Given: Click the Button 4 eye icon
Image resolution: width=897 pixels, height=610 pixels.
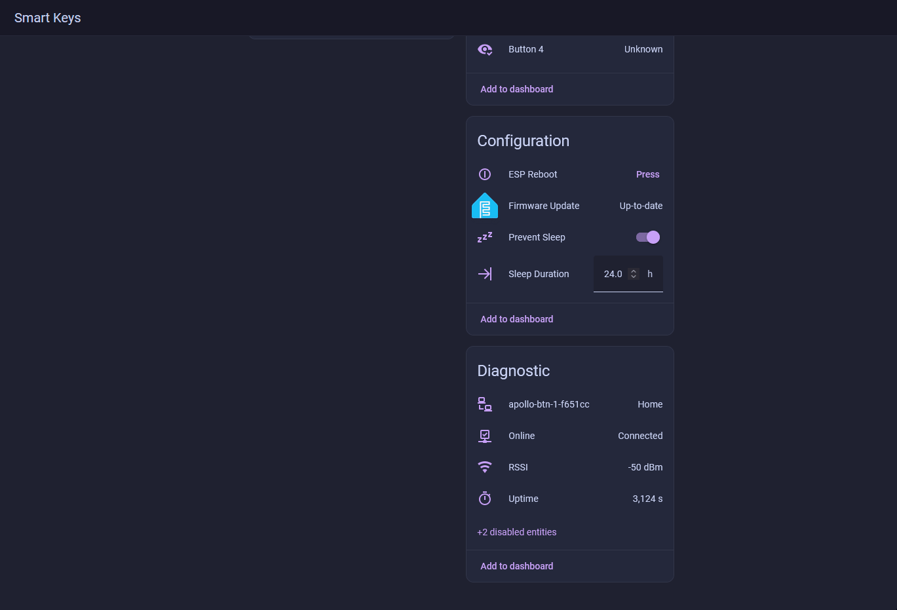Looking at the screenshot, I should [485, 49].
